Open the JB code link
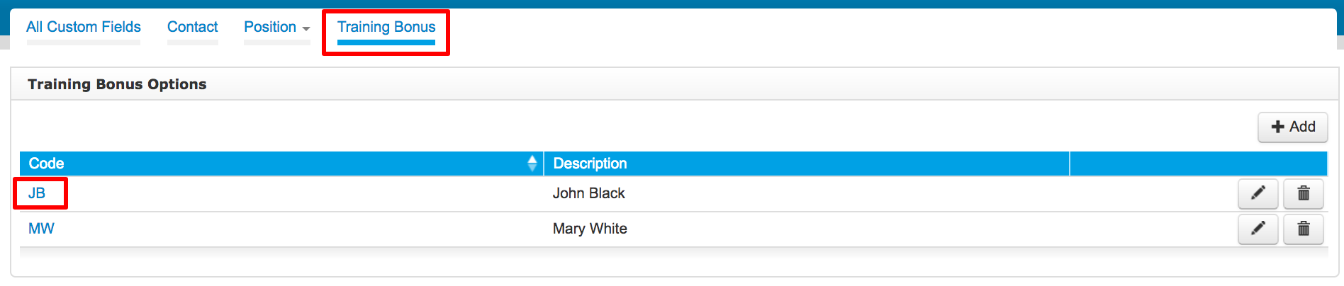Screen dimensions: 1344x286 [x=37, y=193]
